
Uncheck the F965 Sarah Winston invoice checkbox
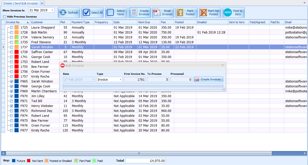pos(12,81)
